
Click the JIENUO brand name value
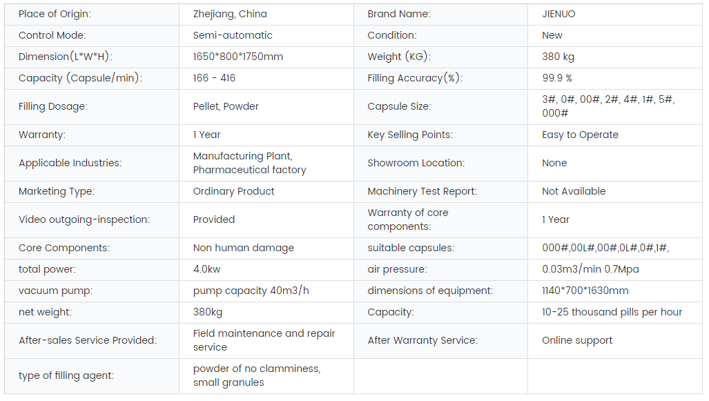(559, 14)
